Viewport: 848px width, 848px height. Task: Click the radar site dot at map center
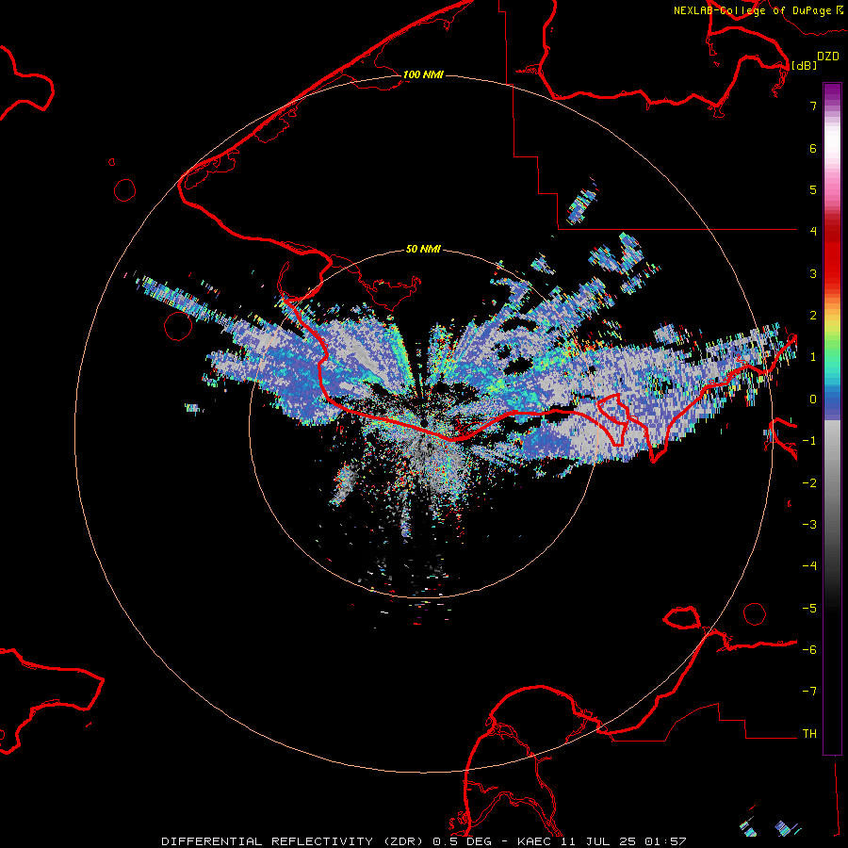[x=424, y=422]
